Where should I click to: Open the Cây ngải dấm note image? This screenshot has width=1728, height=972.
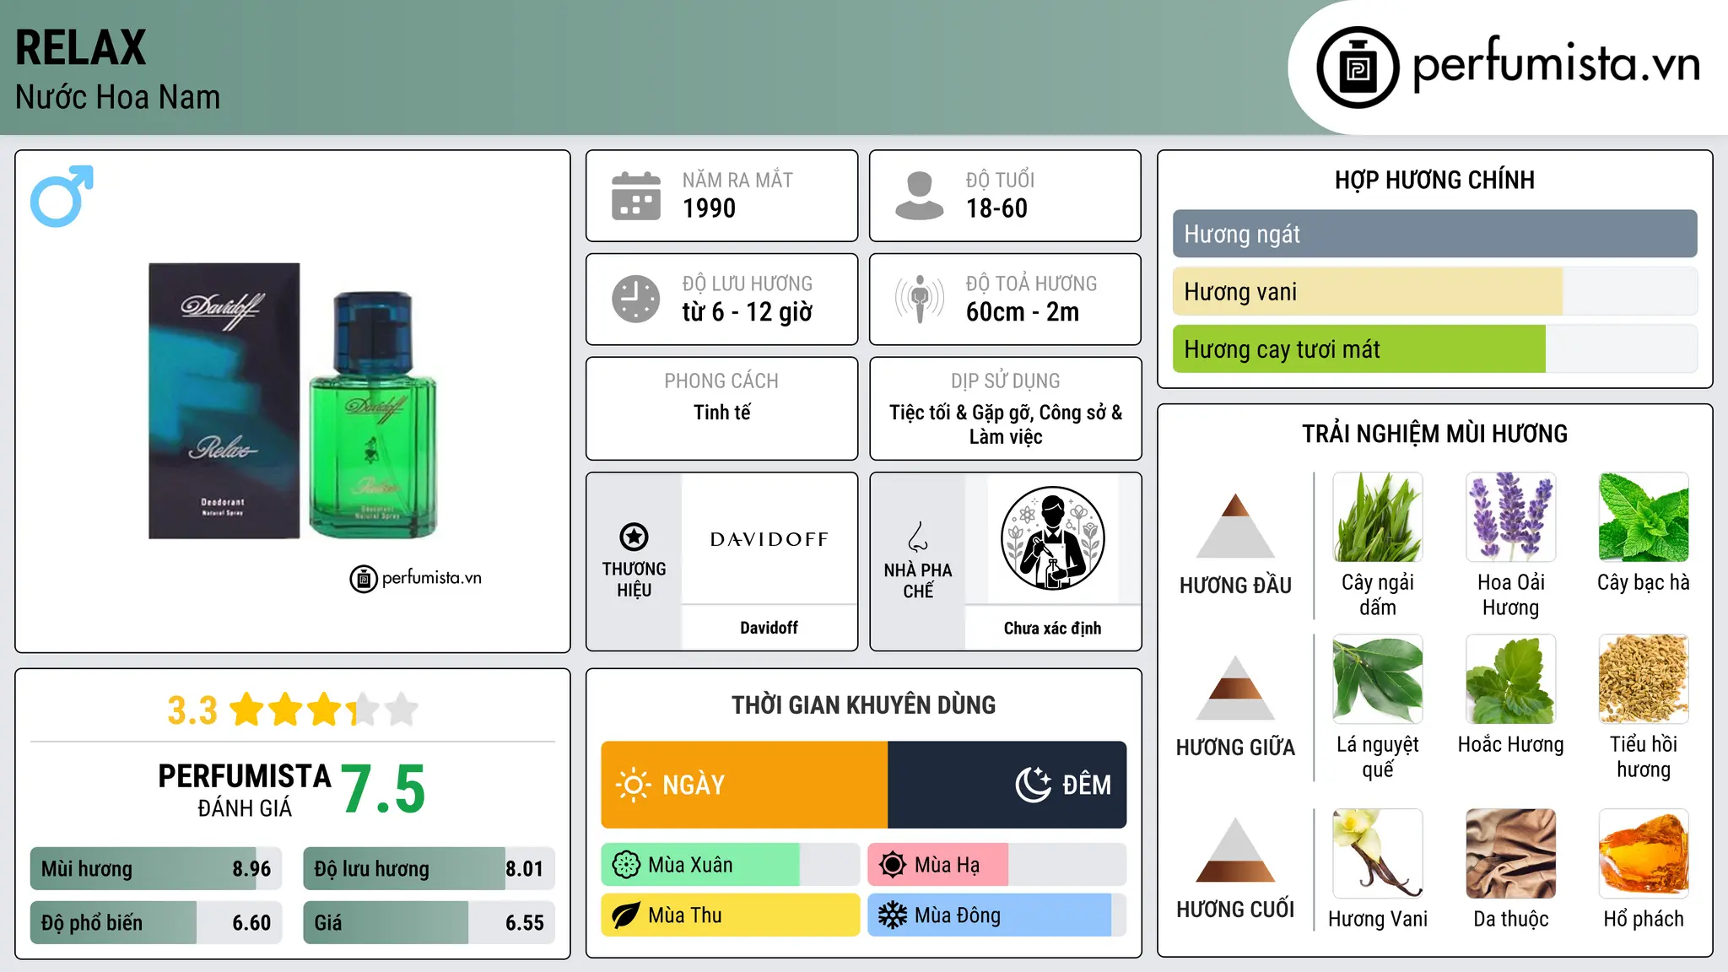tap(1378, 517)
